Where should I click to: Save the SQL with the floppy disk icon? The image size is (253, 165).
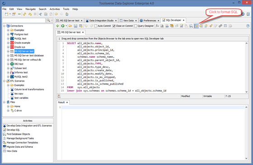pyautogui.click(x=75, y=26)
